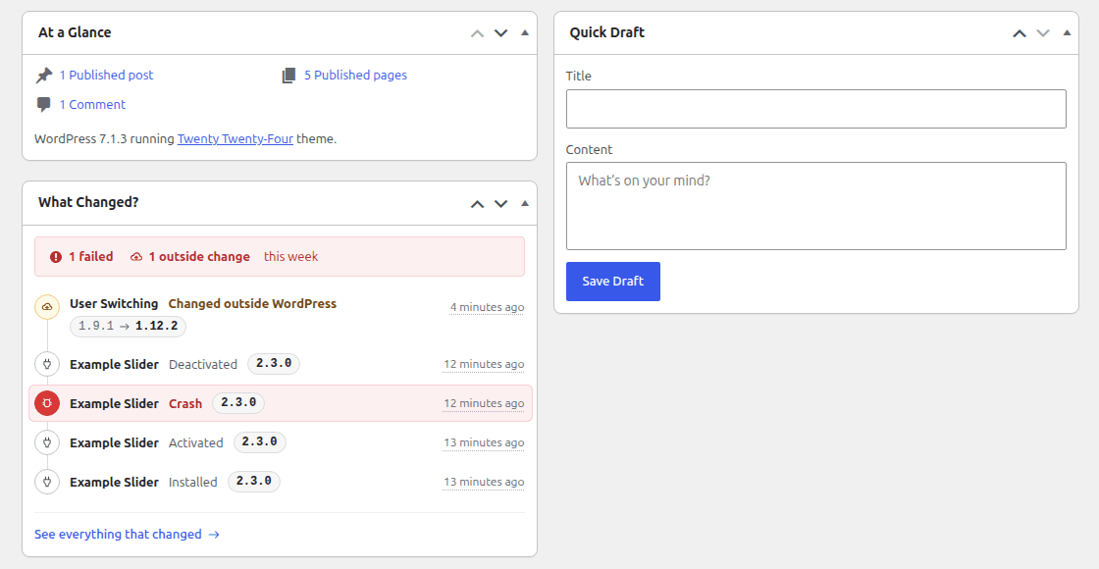Click 13 minutes ago on the Activated row
The image size is (1099, 569).
pyautogui.click(x=484, y=442)
